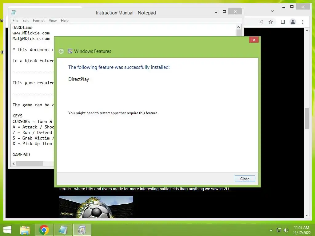This screenshot has width=315, height=236.
Task: Click Chrome page scrollbar thumb
Action: pyautogui.click(x=307, y=119)
